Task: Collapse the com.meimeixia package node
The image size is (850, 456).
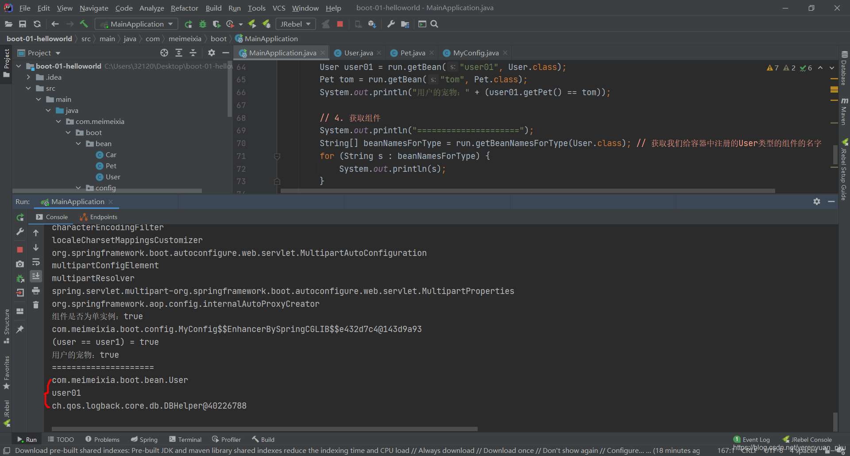Action: (x=58, y=121)
